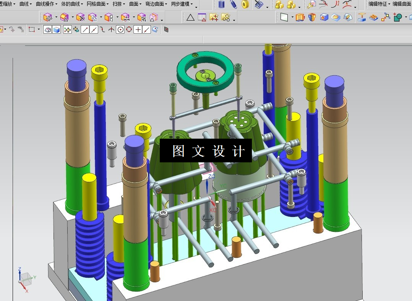Screen dimensions: 412x301
Task: Click the yellow disc spring icon
Action: (245, 4)
